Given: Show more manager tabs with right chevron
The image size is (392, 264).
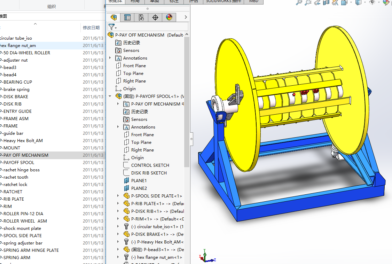Looking at the screenshot, I should point(186,17).
